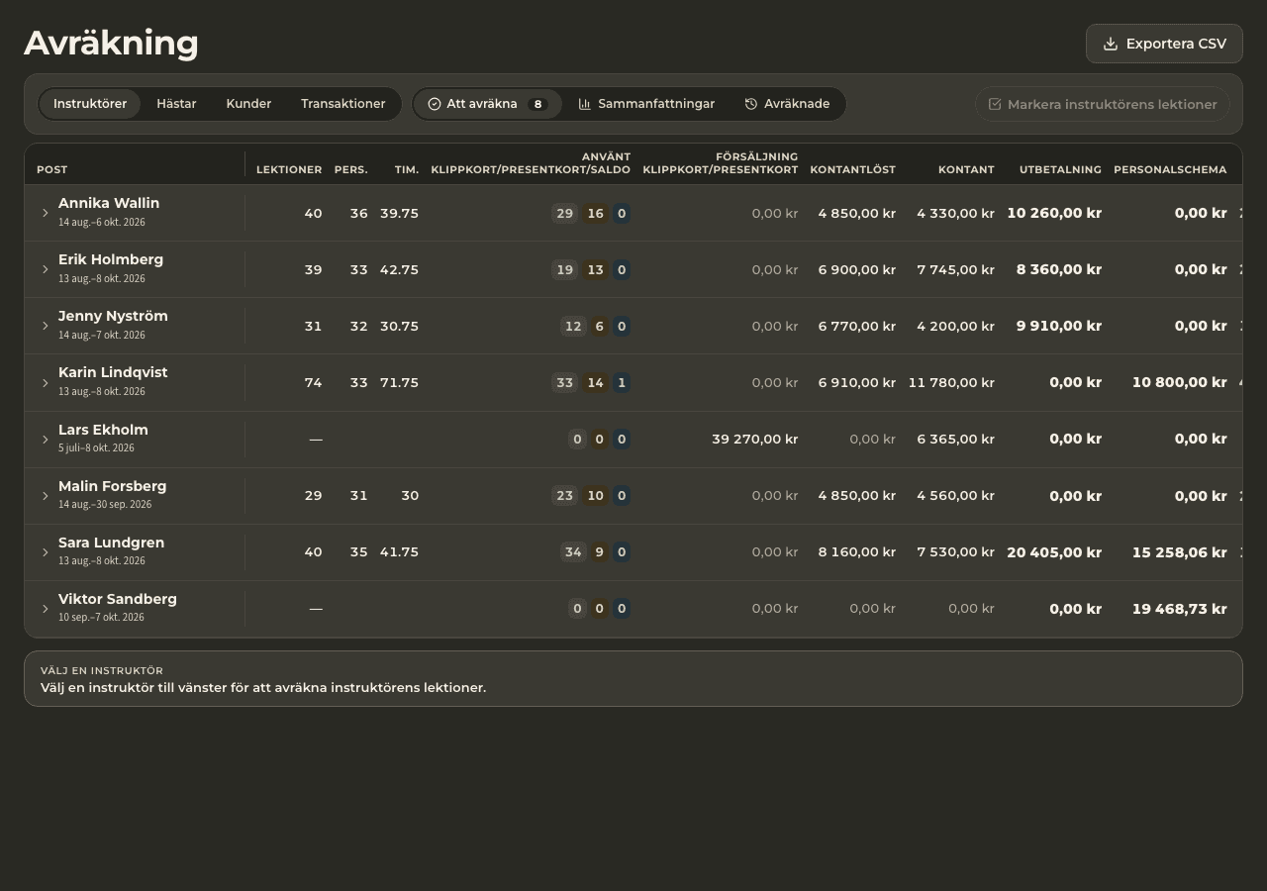This screenshot has width=1267, height=891.
Task: Click the 39 270,00 kr sales value
Action: 754,439
